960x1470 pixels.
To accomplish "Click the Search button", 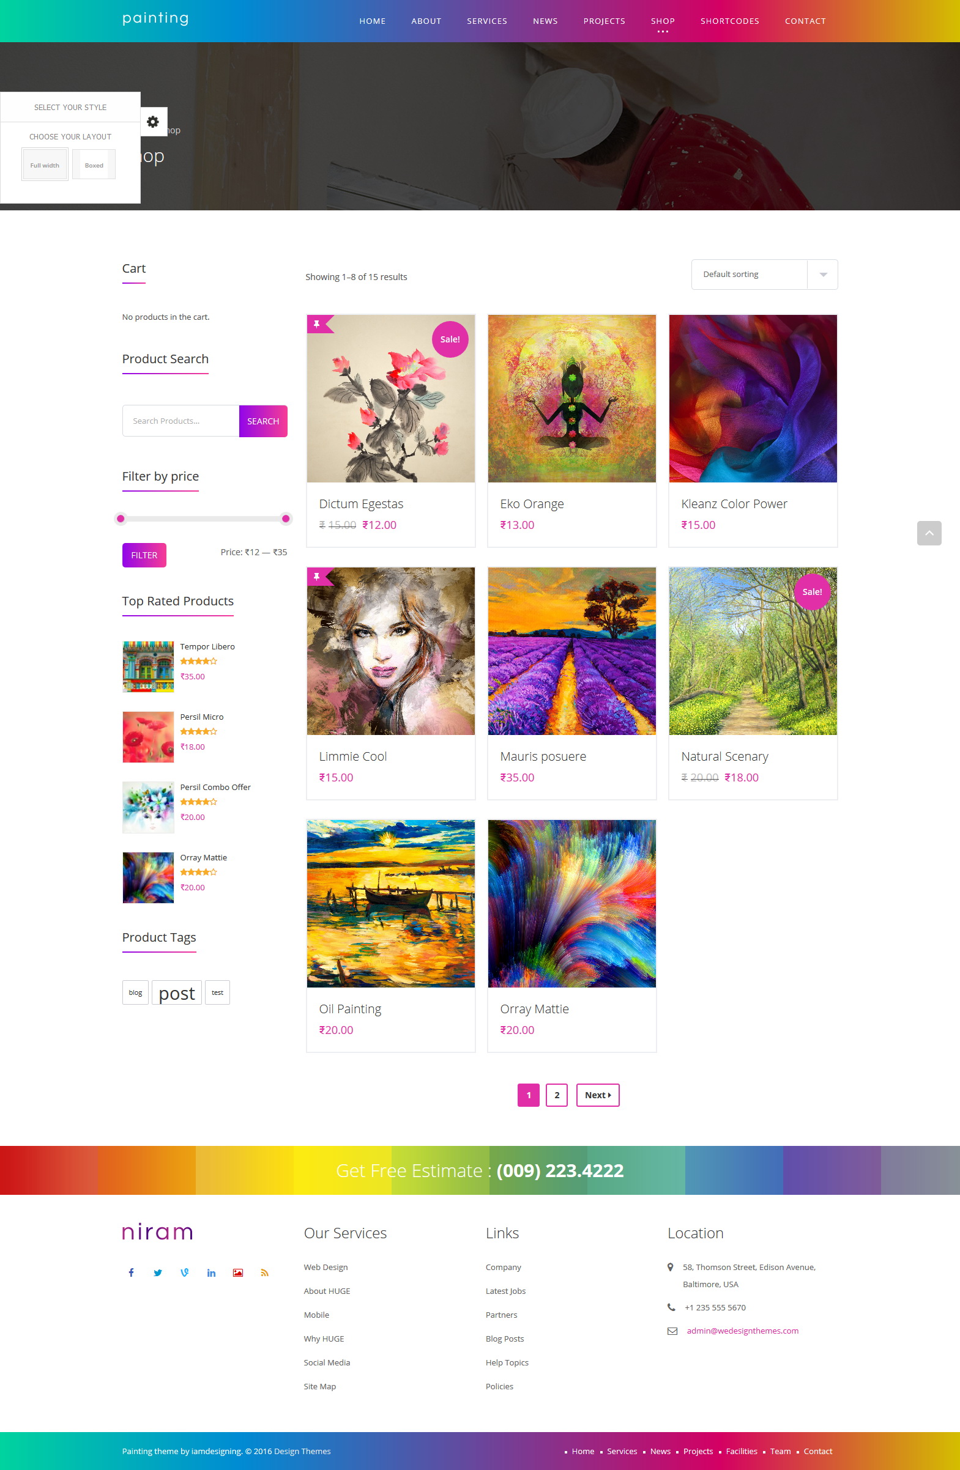I will 263,421.
